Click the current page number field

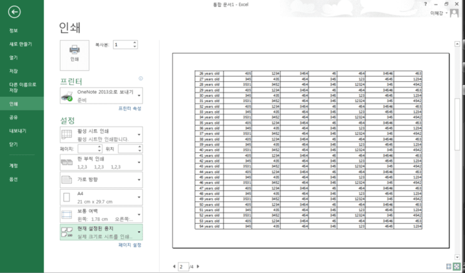183,267
